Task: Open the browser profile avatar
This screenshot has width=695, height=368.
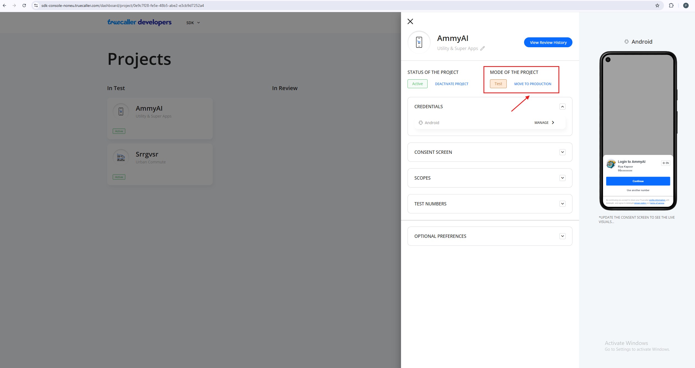Action: tap(686, 5)
